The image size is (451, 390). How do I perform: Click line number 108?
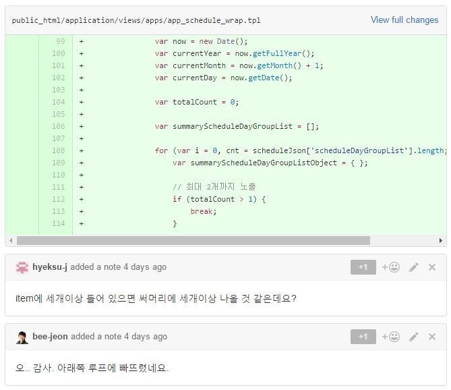click(x=59, y=150)
